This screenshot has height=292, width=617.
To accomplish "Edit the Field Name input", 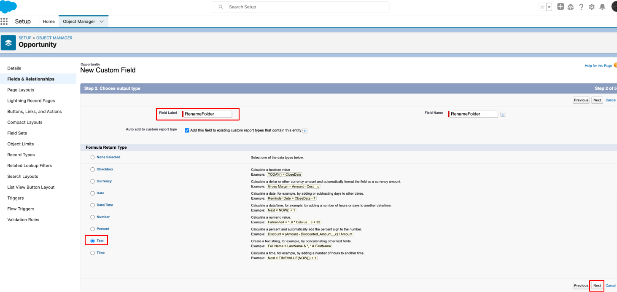I will 473,114.
